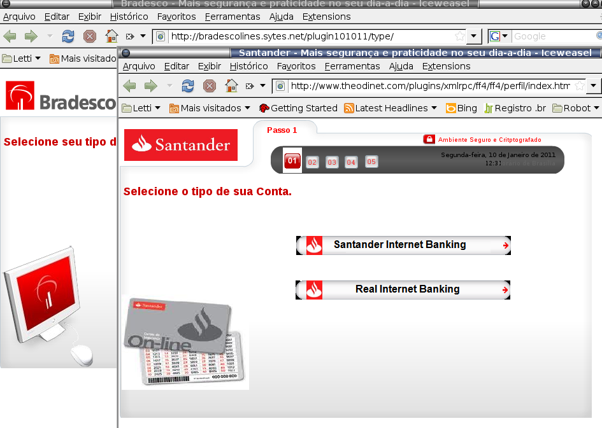Open Registro .br bookmark
This screenshot has height=428, width=602.
[515, 108]
